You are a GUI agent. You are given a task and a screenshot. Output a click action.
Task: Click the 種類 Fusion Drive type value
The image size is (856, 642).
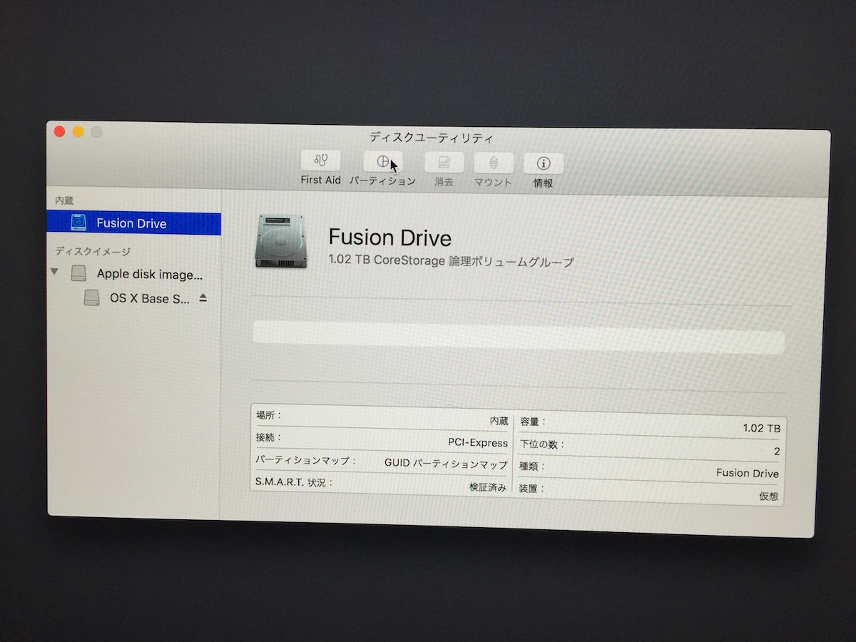748,473
